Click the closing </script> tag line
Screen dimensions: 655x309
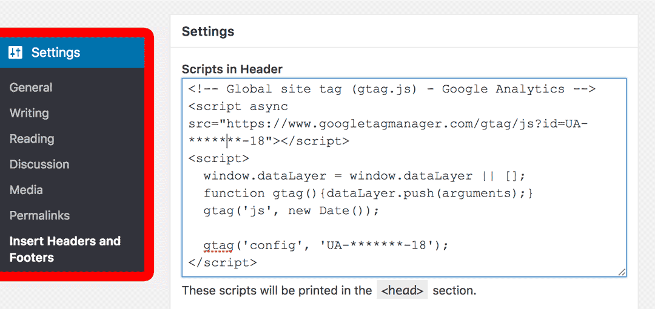[x=223, y=263]
